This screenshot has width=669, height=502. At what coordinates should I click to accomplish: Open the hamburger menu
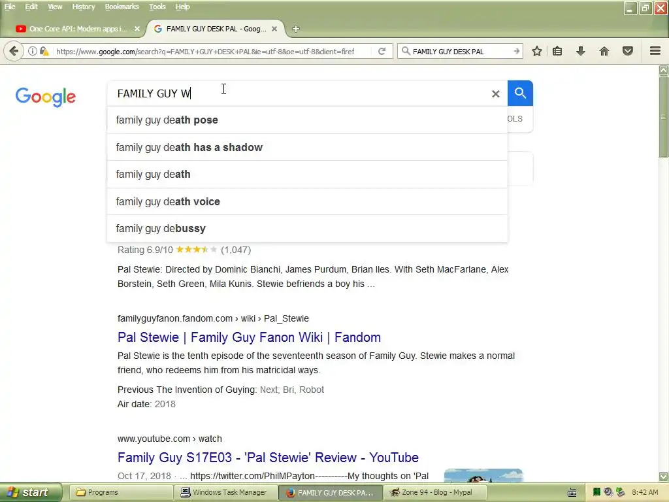pyautogui.click(x=655, y=51)
